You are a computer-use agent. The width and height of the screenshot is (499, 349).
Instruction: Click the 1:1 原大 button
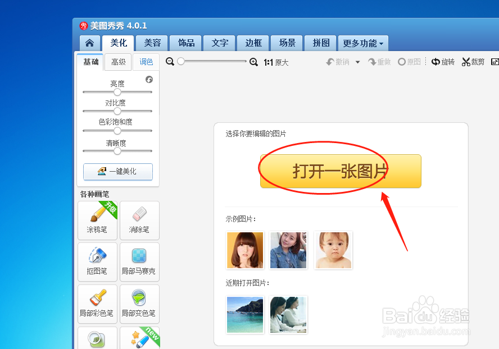pos(276,62)
